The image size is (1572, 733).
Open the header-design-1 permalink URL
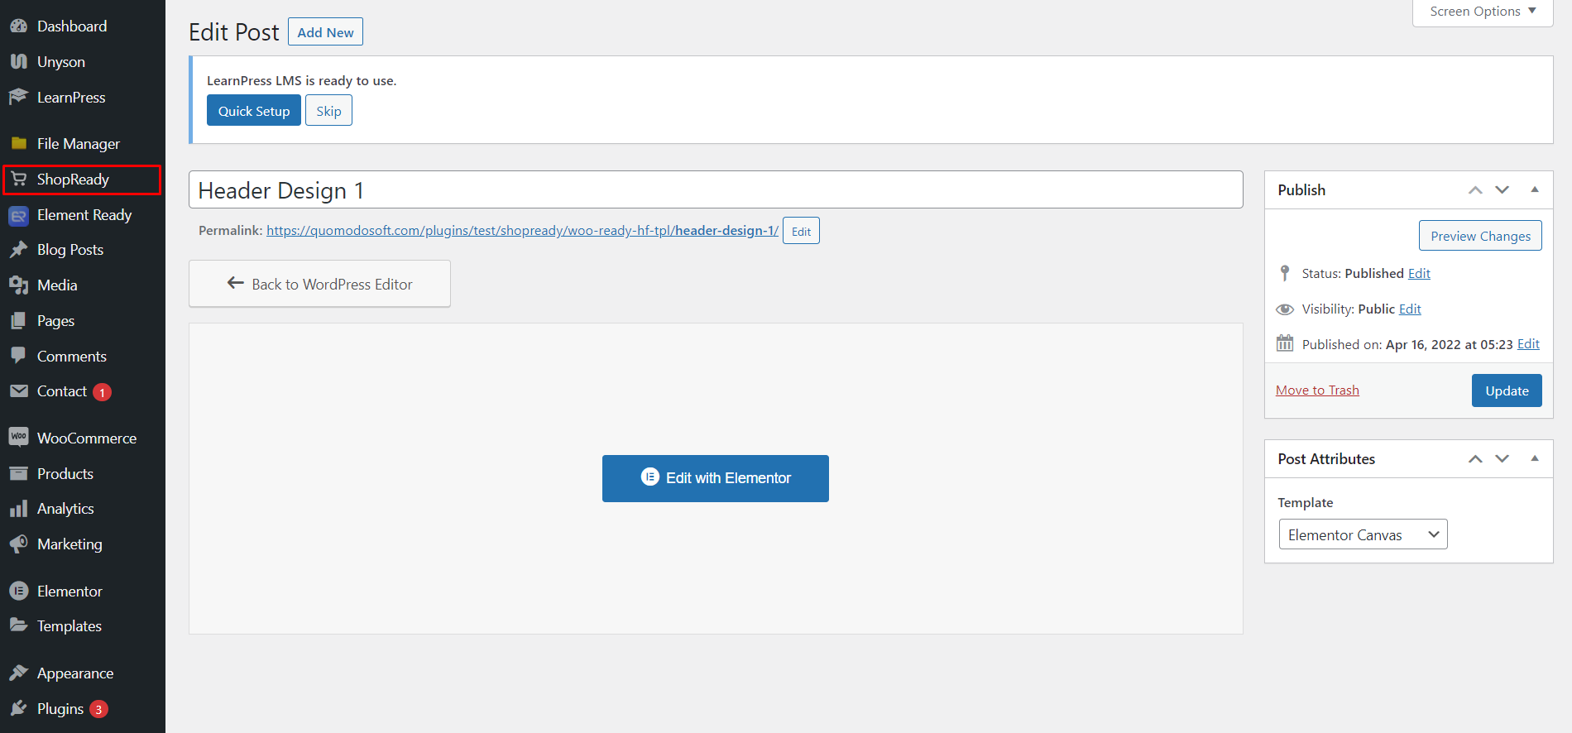pos(522,231)
